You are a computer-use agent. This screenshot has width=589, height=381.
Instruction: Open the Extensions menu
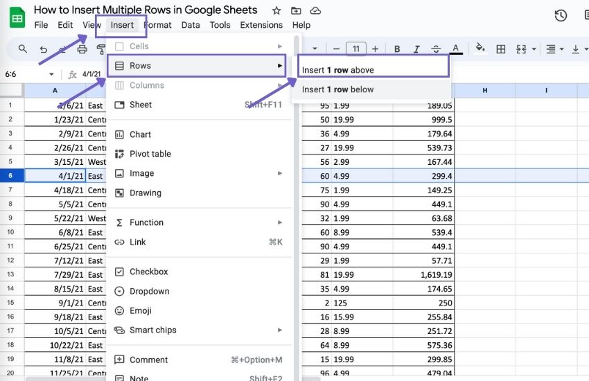click(x=261, y=25)
